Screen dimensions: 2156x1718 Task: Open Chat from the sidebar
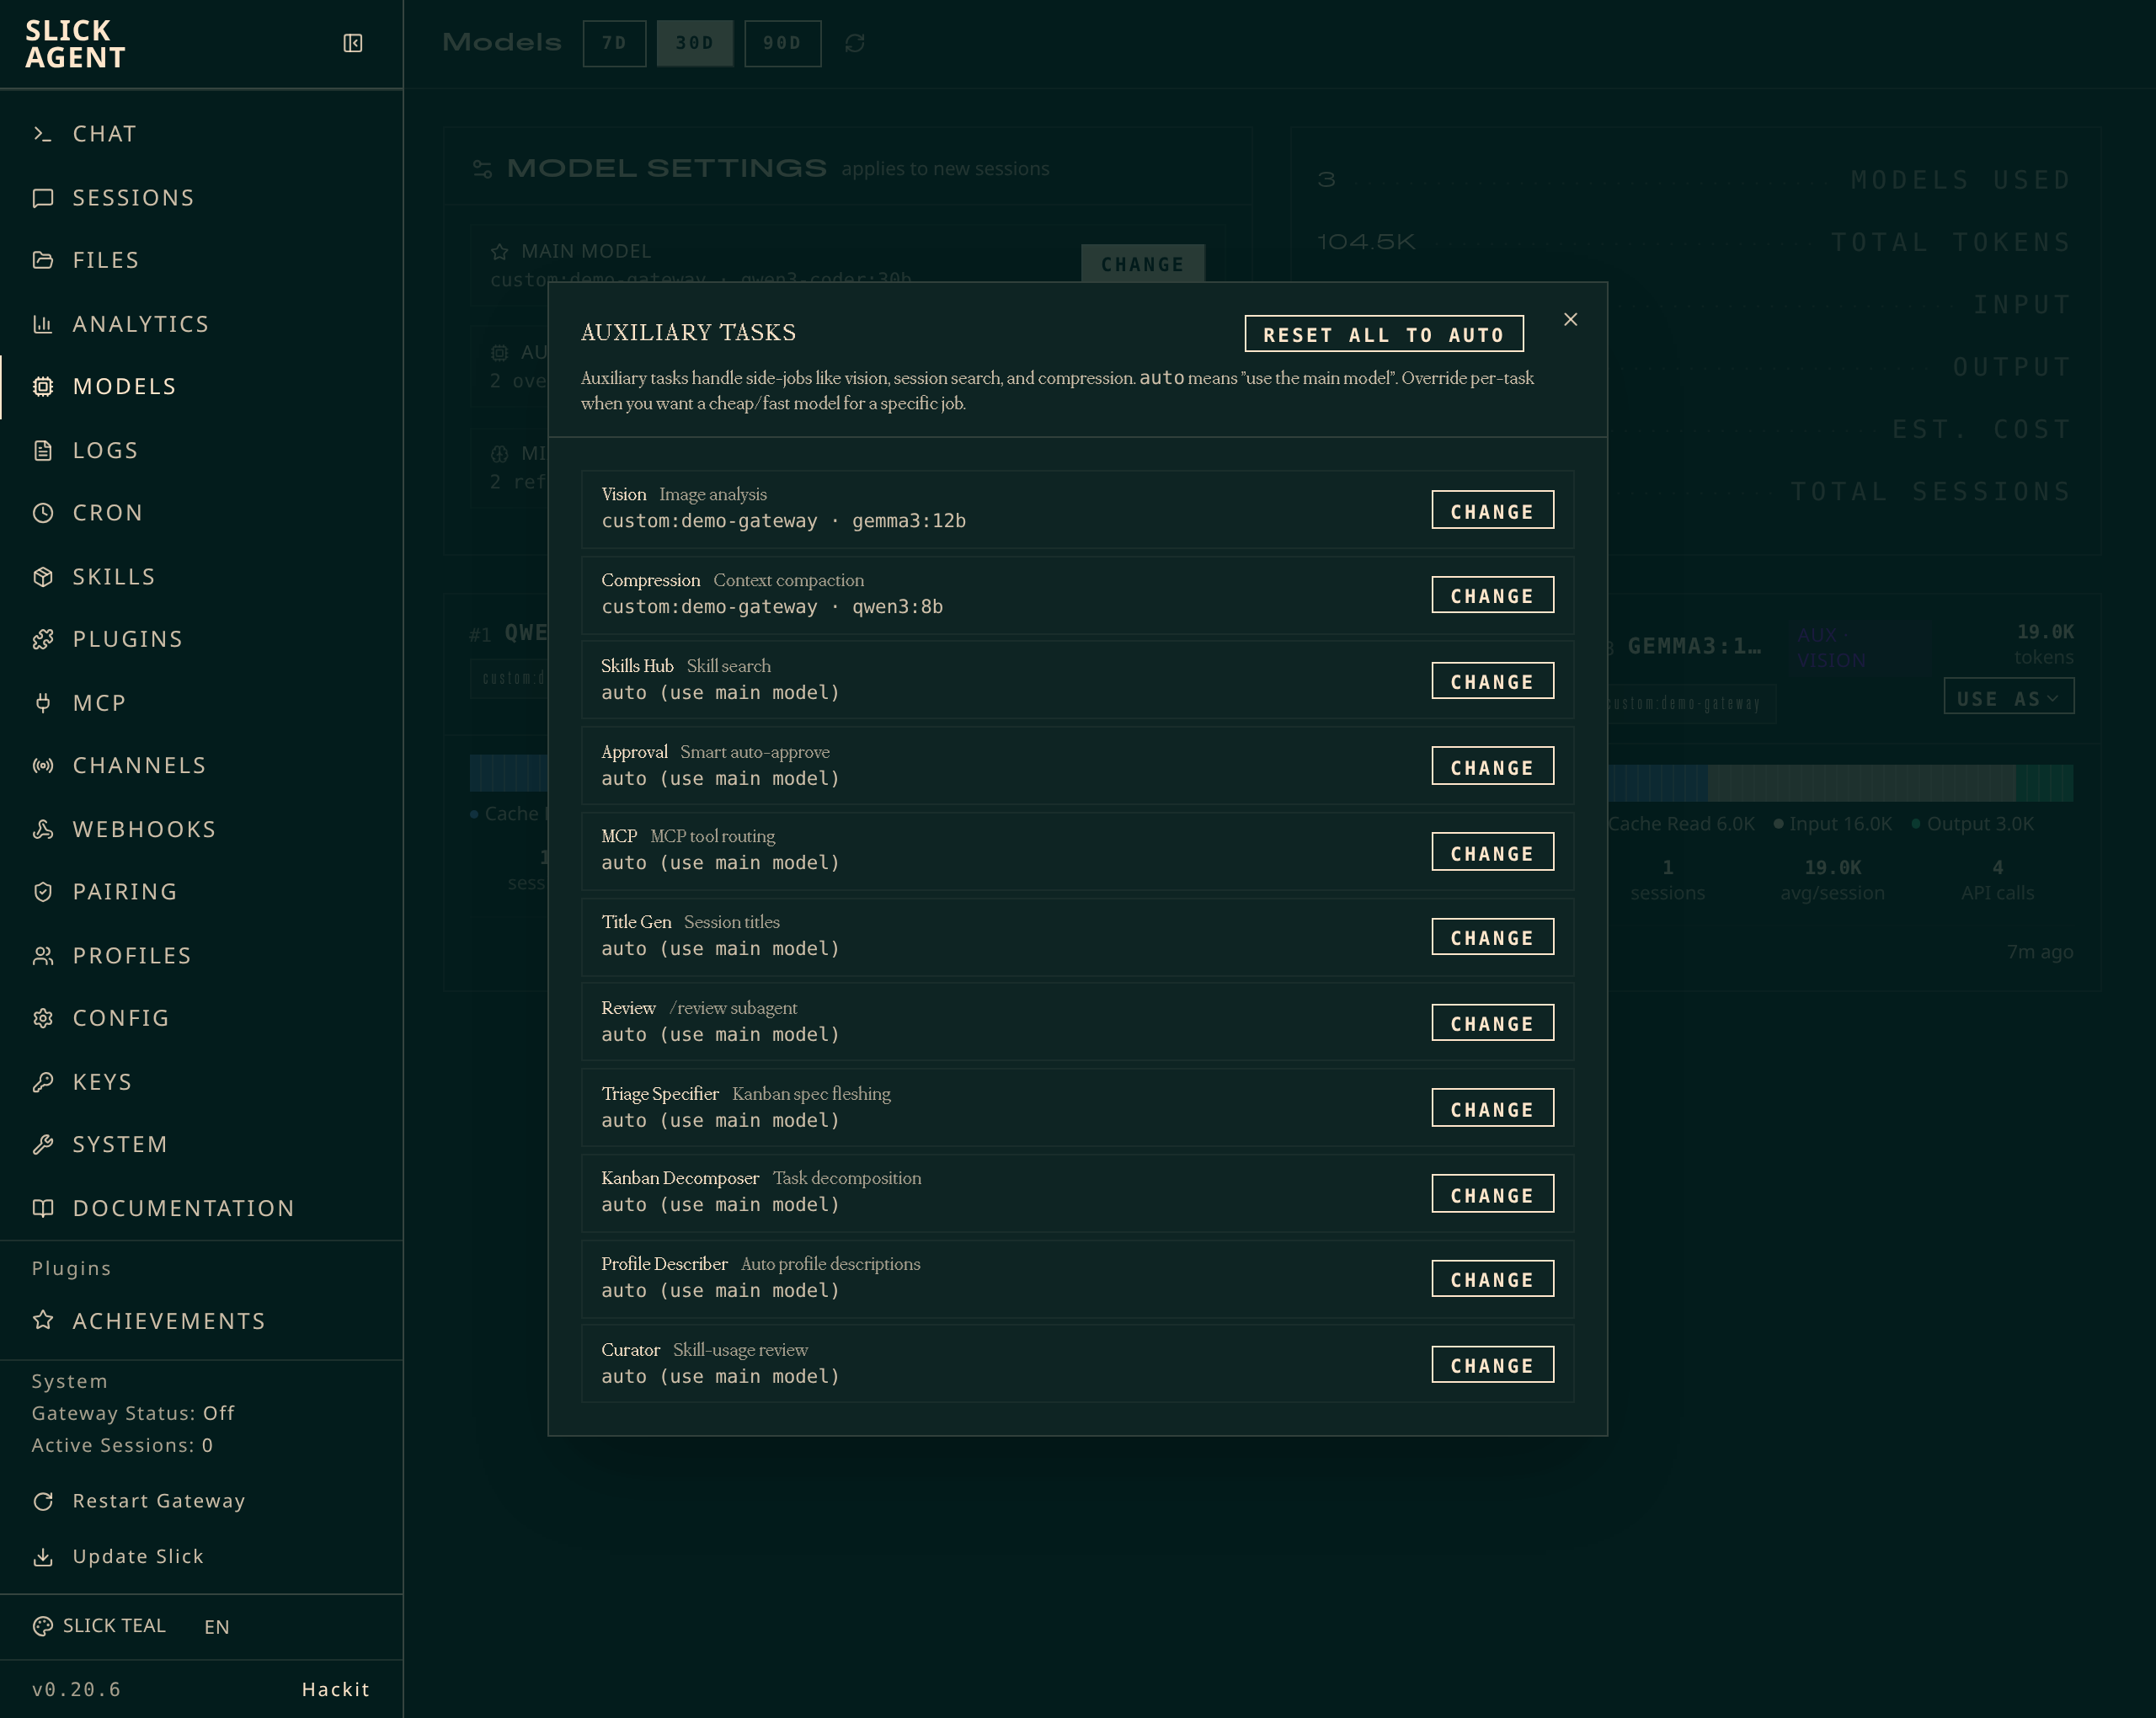point(200,134)
